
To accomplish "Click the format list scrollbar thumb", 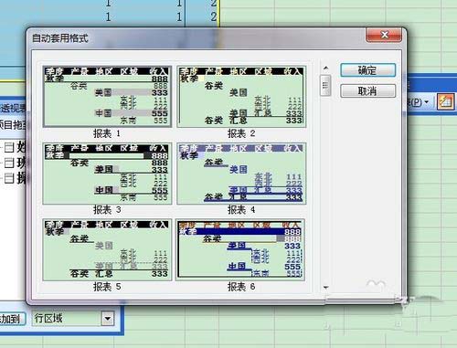I will 325,86.
